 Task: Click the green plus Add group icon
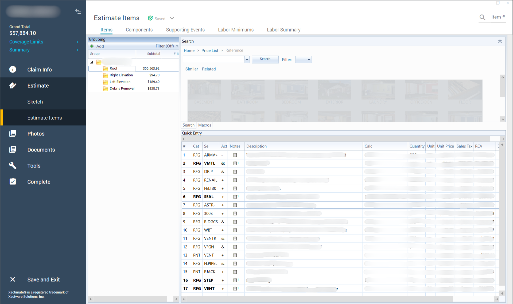pyautogui.click(x=92, y=46)
